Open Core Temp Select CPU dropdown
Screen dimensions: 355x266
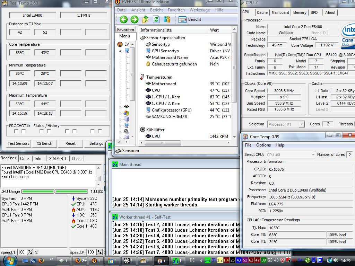click(291, 155)
